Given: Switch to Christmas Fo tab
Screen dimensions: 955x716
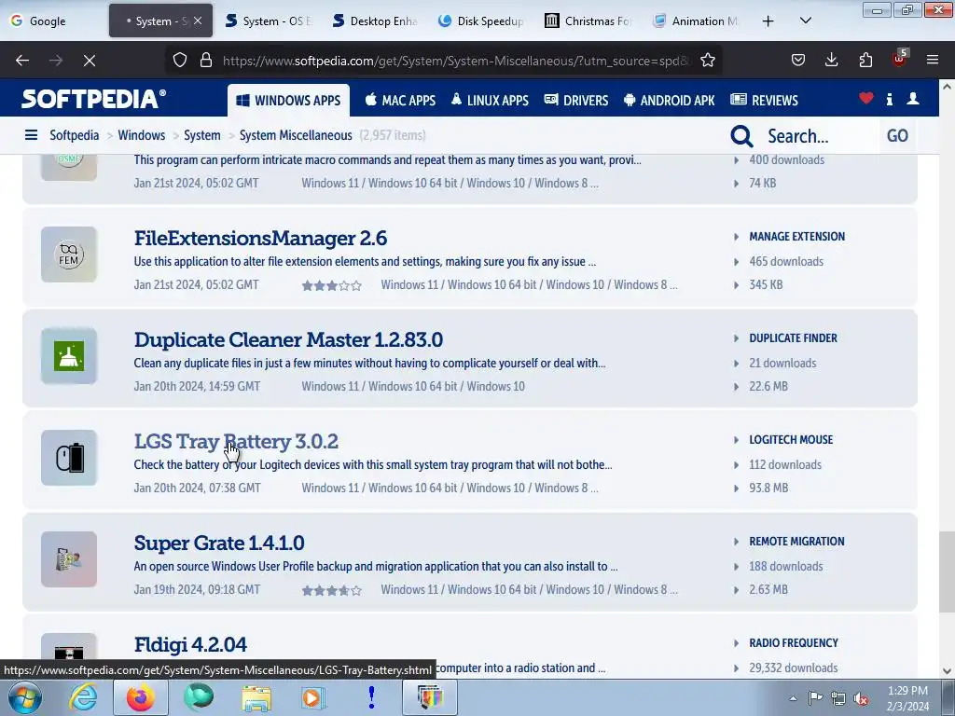Looking at the screenshot, I should click(x=590, y=21).
